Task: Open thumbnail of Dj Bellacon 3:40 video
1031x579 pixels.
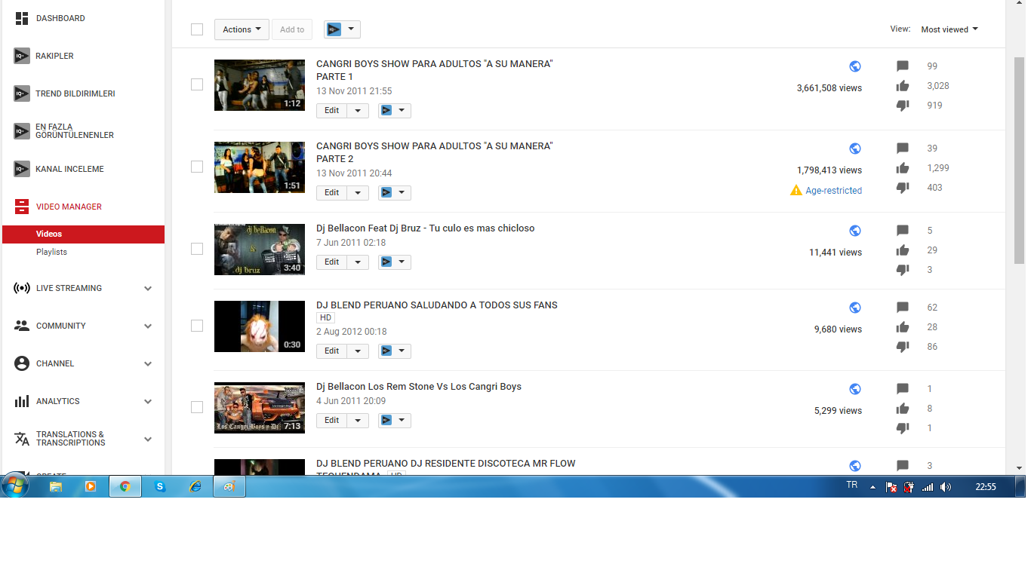Action: (x=260, y=250)
